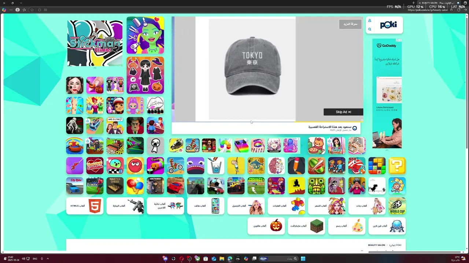Open the Brain Test pink brain game
Viewport: 469px width, 263px height.
click(x=276, y=166)
